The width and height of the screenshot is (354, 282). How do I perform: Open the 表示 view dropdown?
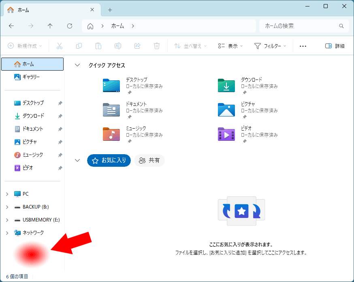click(x=230, y=46)
